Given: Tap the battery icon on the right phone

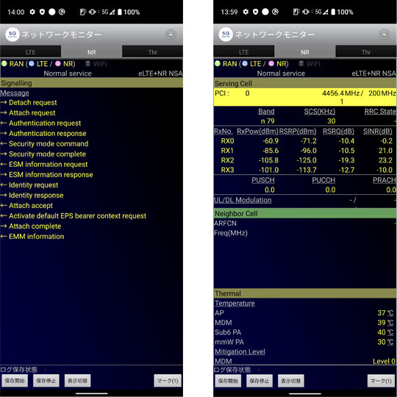Looking at the screenshot, I should (333, 12).
